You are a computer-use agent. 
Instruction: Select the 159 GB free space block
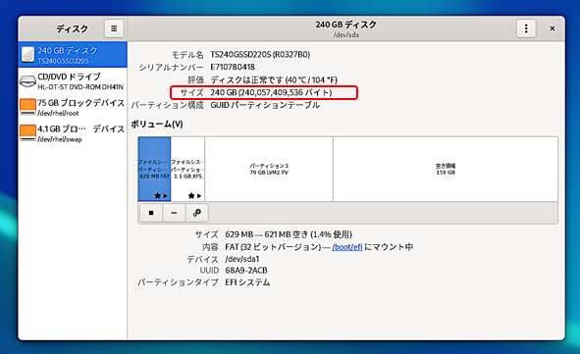tap(446, 169)
